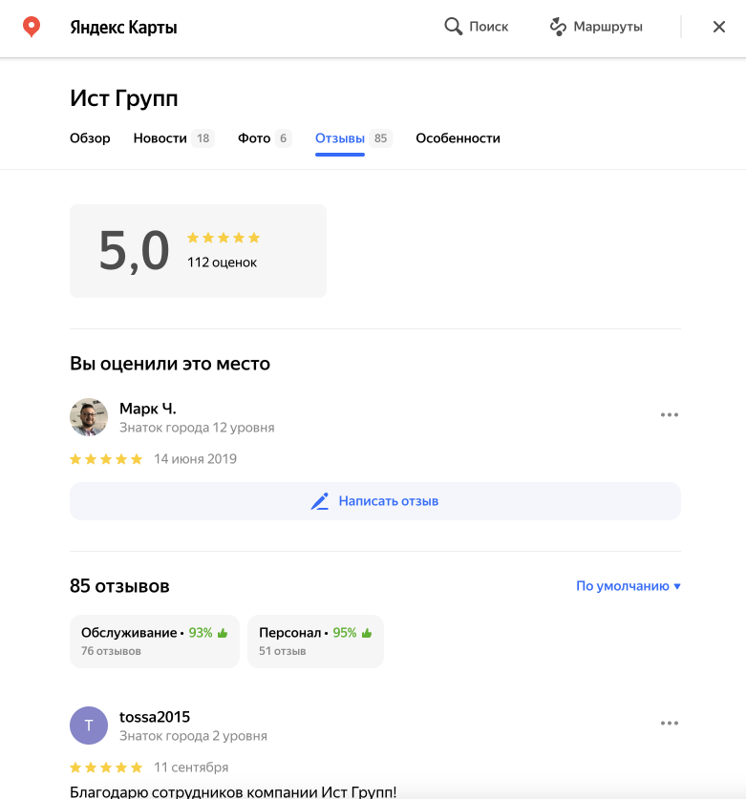Click the pencil icon in Написать отзыв
Viewport: 746px width, 799px height.
320,501
